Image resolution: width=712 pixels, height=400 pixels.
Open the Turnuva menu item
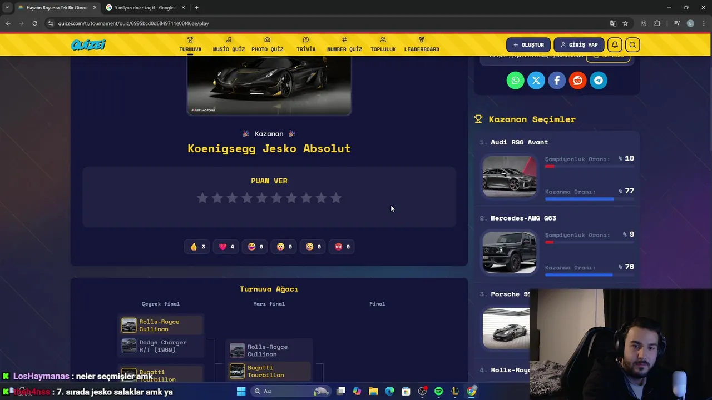[190, 44]
